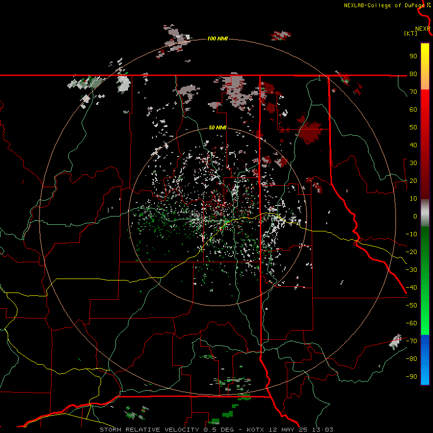This screenshot has height=433, width=433.
Task: Click the NEXLAB-College of DuPage title text
Action: tap(384, 5)
